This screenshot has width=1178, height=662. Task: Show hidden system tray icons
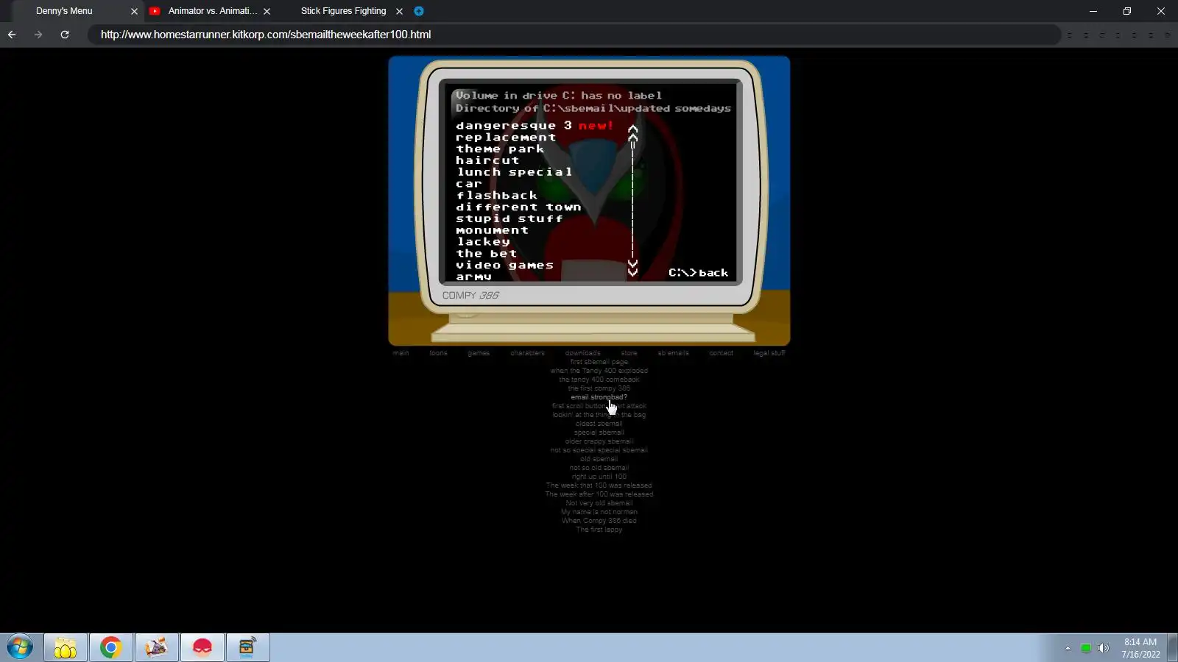(x=1068, y=648)
